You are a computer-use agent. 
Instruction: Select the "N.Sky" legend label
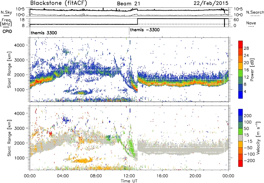6,12
